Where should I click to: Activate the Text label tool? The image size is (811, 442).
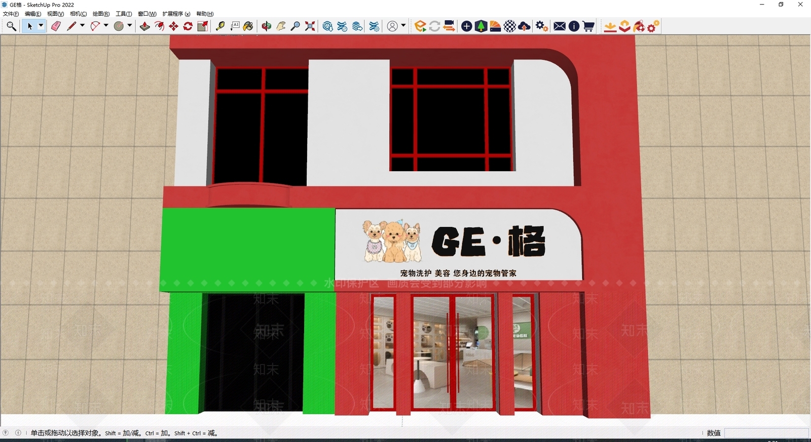(x=235, y=26)
